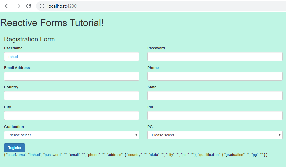The image size is (286, 167).
Task: Reload the page with refresh icon
Action: click(29, 6)
